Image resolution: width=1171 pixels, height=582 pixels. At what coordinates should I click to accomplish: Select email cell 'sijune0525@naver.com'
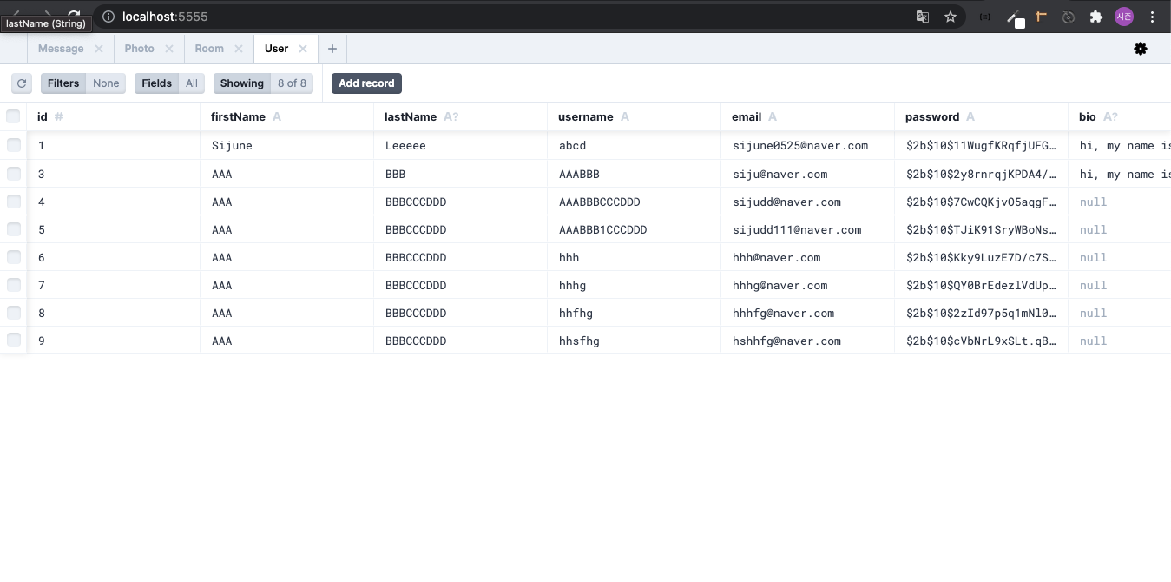click(808, 145)
